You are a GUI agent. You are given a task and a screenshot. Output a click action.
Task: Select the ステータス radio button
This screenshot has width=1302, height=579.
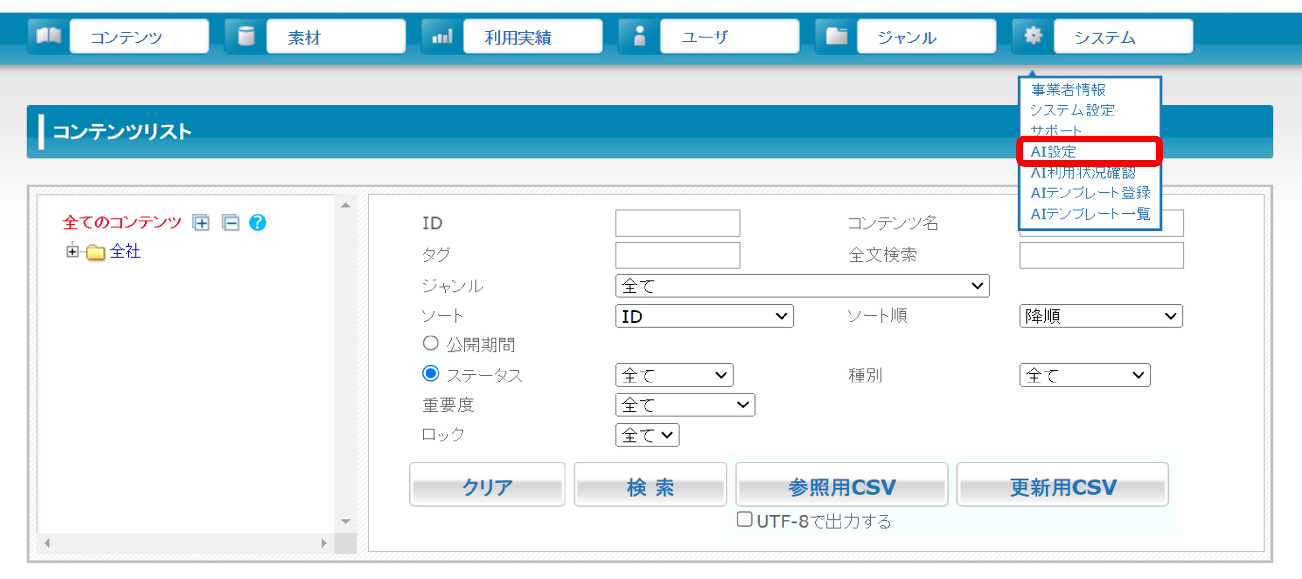point(430,374)
